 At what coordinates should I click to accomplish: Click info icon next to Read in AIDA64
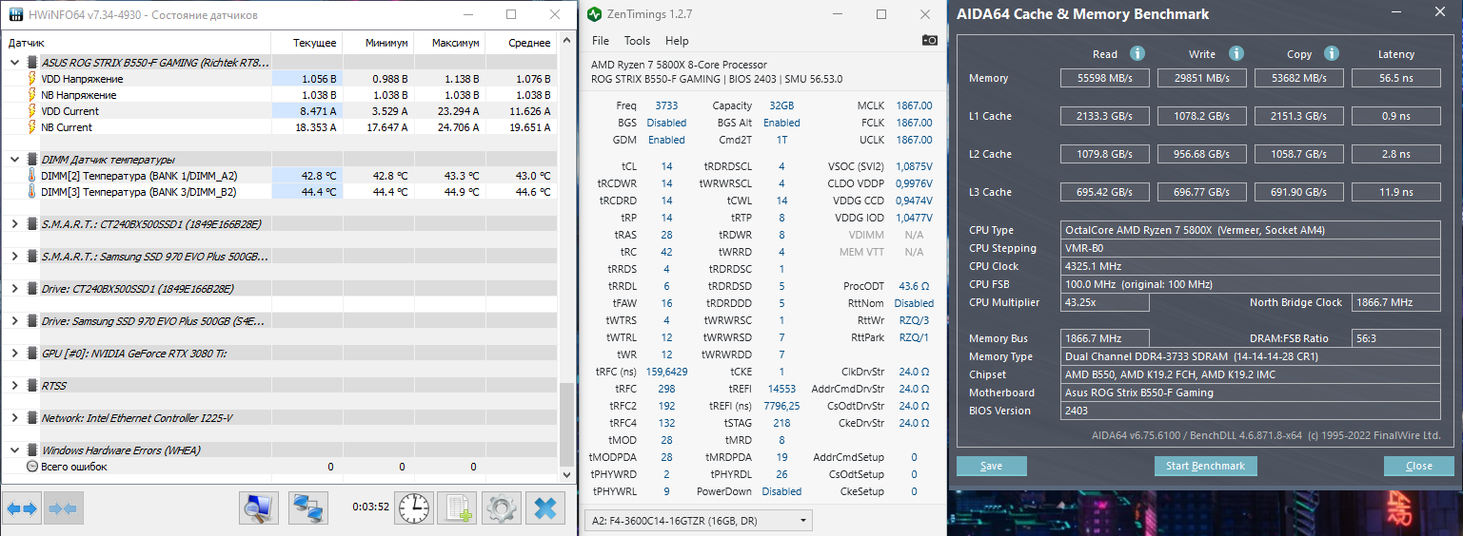click(1137, 54)
